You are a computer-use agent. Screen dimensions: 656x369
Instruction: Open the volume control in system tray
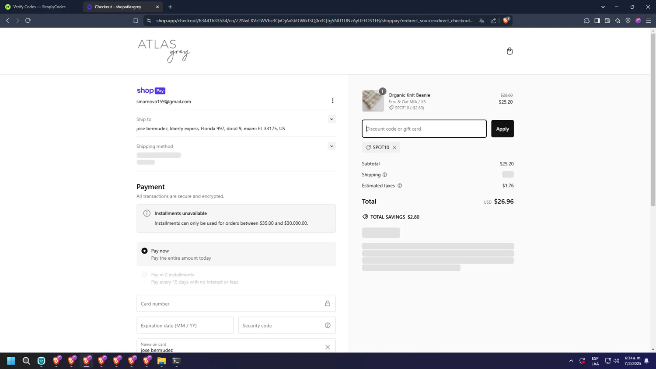click(617, 361)
